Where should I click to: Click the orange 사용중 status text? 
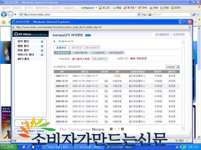(x=117, y=76)
